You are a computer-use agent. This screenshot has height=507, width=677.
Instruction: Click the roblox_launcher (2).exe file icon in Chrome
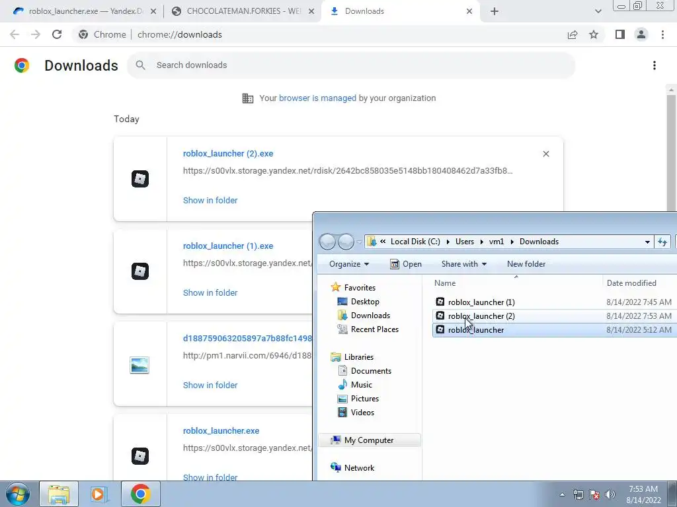pyautogui.click(x=140, y=179)
